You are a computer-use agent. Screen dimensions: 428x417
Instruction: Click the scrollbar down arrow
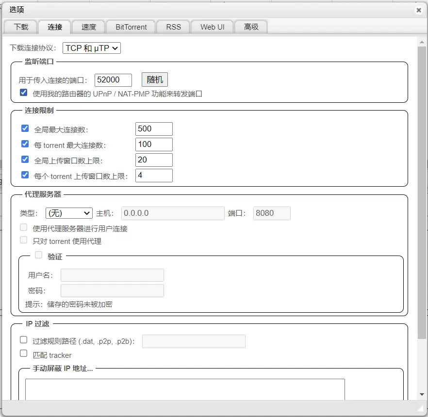[422, 394]
